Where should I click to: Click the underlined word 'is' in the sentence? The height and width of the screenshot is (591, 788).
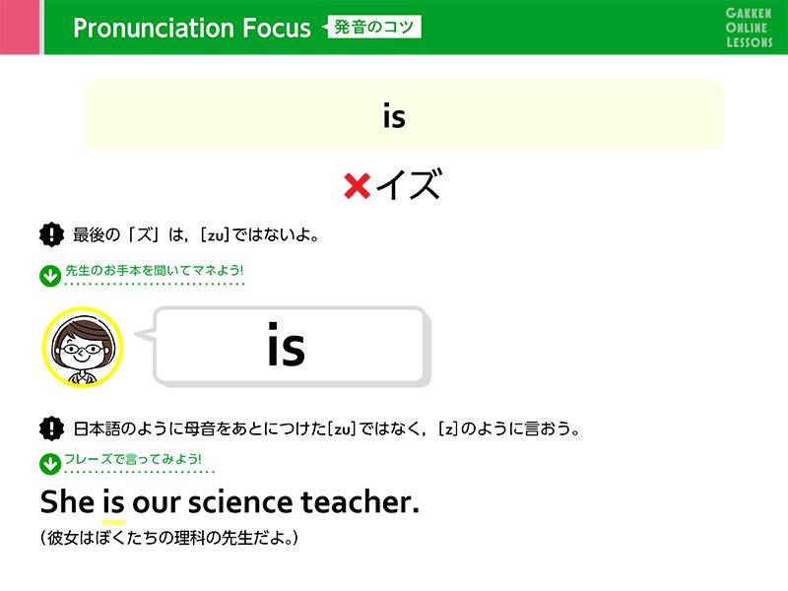[x=113, y=502]
